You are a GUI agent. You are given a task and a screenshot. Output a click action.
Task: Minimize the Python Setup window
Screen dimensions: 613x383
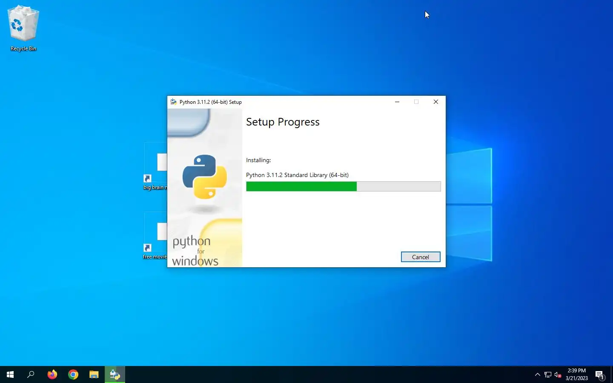point(397,102)
